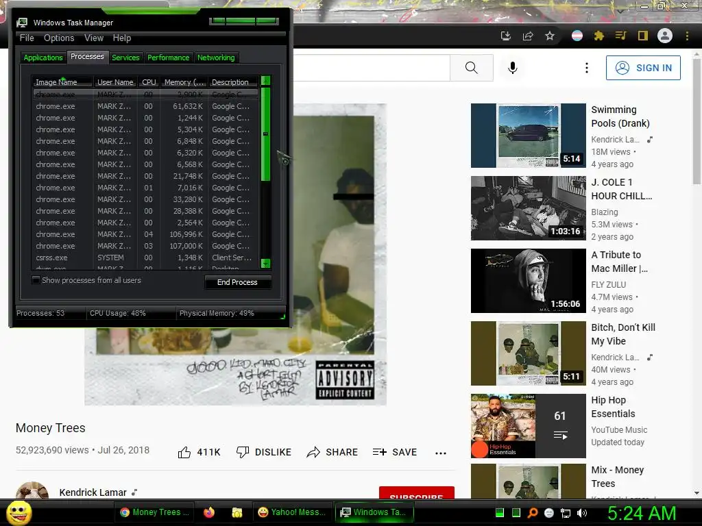Open the J. COLE 1 HOUR CHILL thumbnail
This screenshot has height=526, width=702.
click(x=529, y=208)
